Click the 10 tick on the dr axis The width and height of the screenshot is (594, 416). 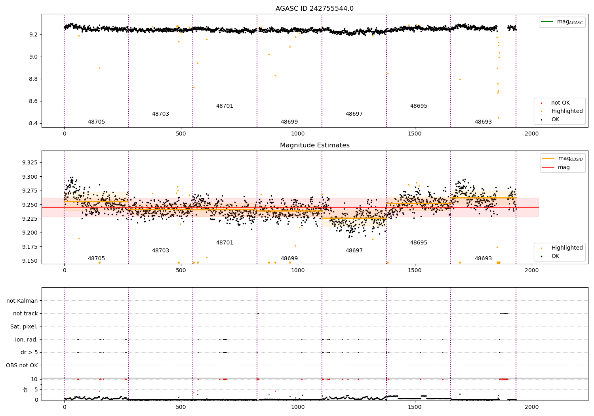coord(34,380)
